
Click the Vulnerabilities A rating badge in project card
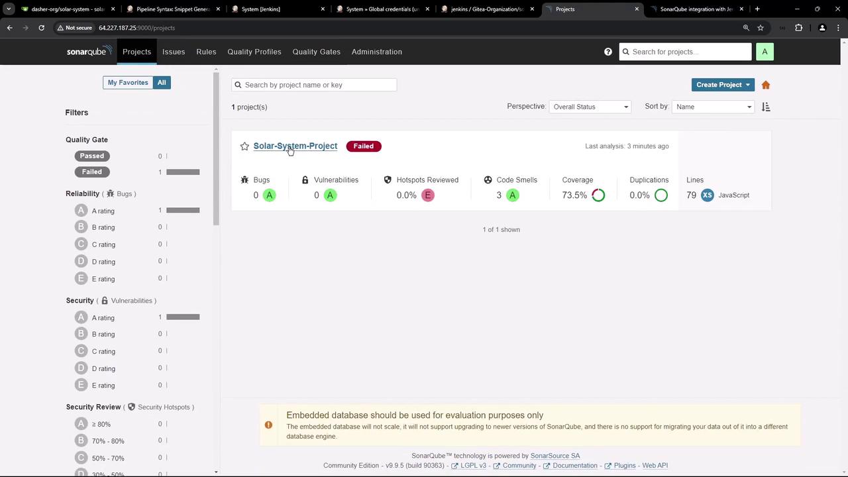pos(330,195)
